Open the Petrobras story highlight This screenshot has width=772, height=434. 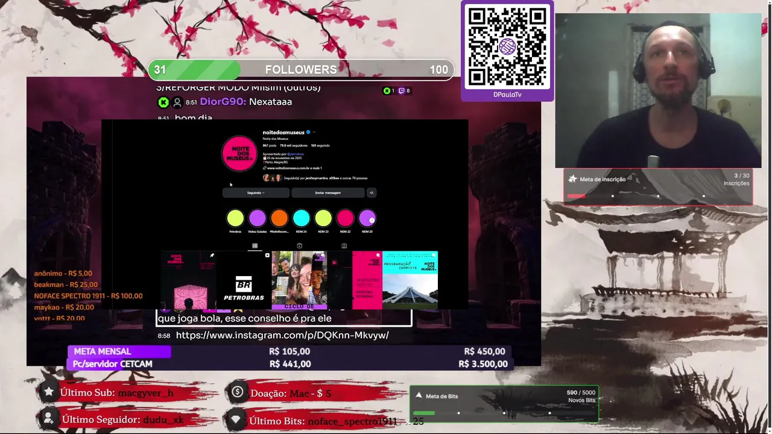coord(235,218)
